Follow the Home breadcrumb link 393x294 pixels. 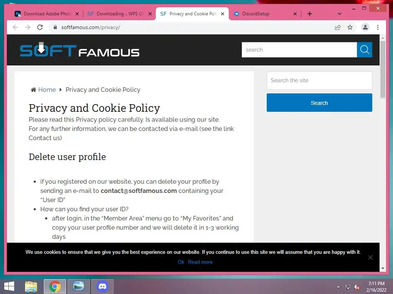click(x=47, y=90)
